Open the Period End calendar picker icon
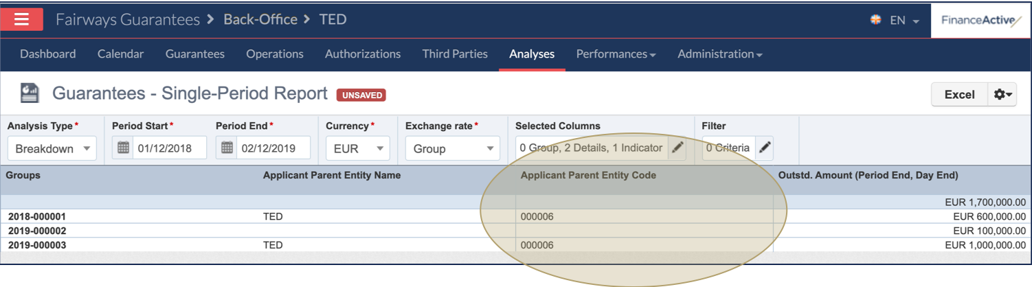The height and width of the screenshot is (287, 1032). pos(227,148)
